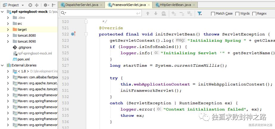Image resolution: width=275 pixels, height=129 pixels.
Task: Click select all occurrences icon
Action: 190,13
